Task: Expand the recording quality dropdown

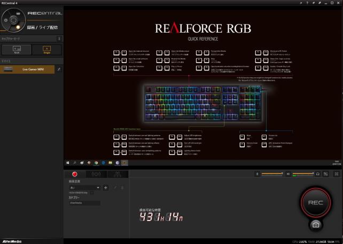Action: click(84, 188)
